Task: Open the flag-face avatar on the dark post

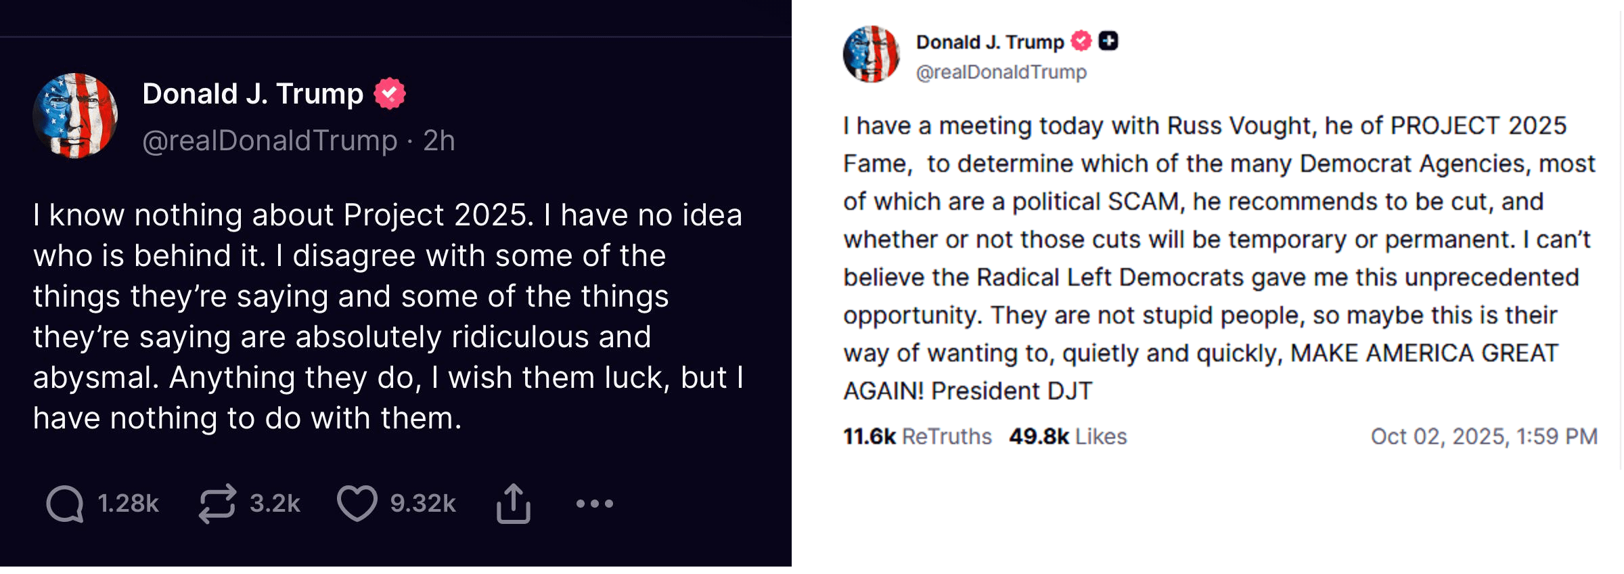Action: coord(75,116)
